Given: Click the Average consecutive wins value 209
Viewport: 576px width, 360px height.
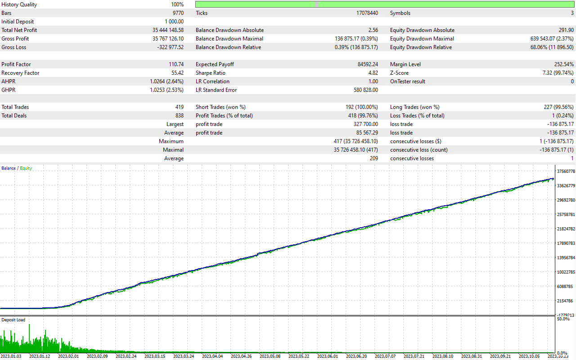Looking at the screenshot, I should [x=374, y=158].
